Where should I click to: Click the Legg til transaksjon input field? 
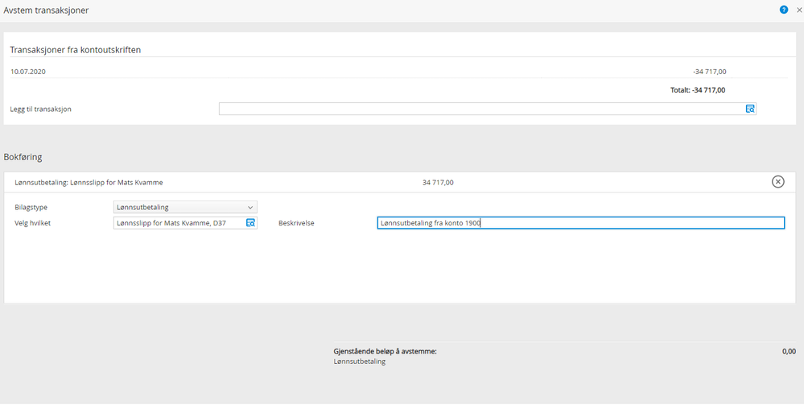click(x=487, y=109)
